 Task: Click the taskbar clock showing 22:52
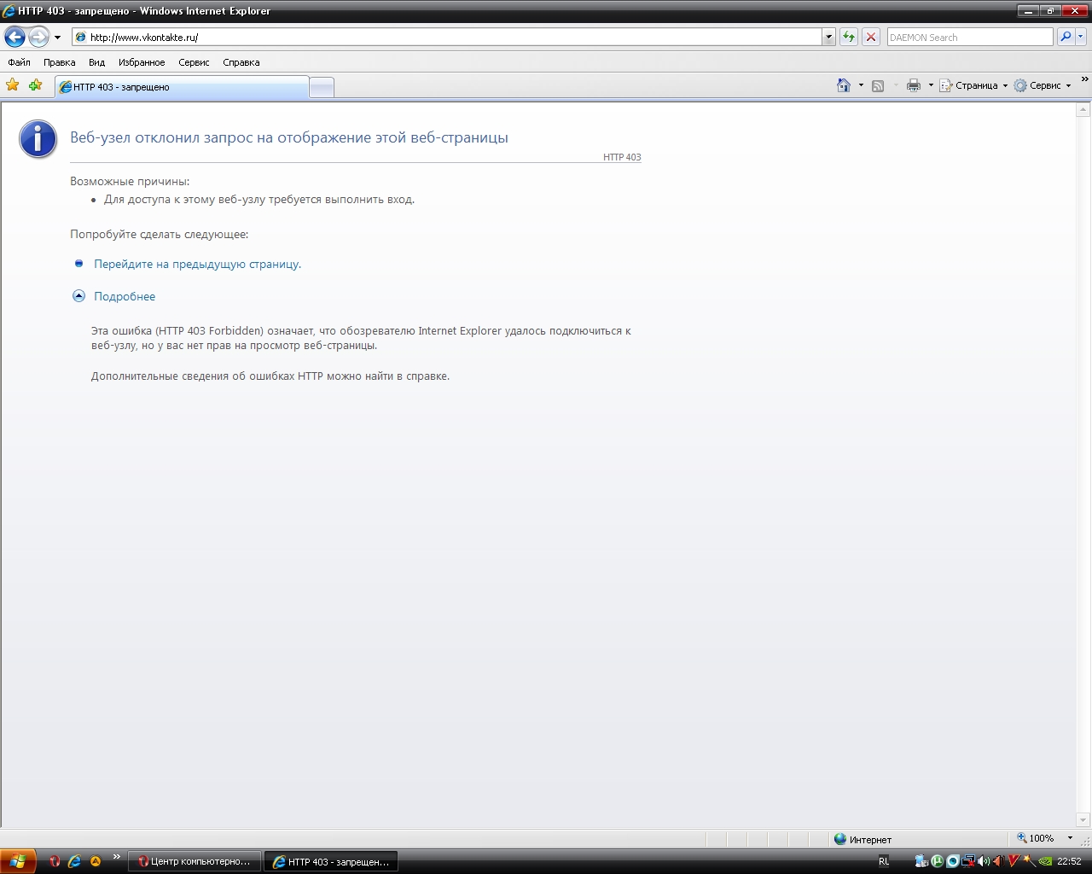tap(1069, 861)
